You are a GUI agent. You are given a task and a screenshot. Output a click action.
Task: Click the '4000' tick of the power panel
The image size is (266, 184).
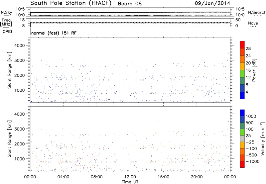click(x=19, y=46)
